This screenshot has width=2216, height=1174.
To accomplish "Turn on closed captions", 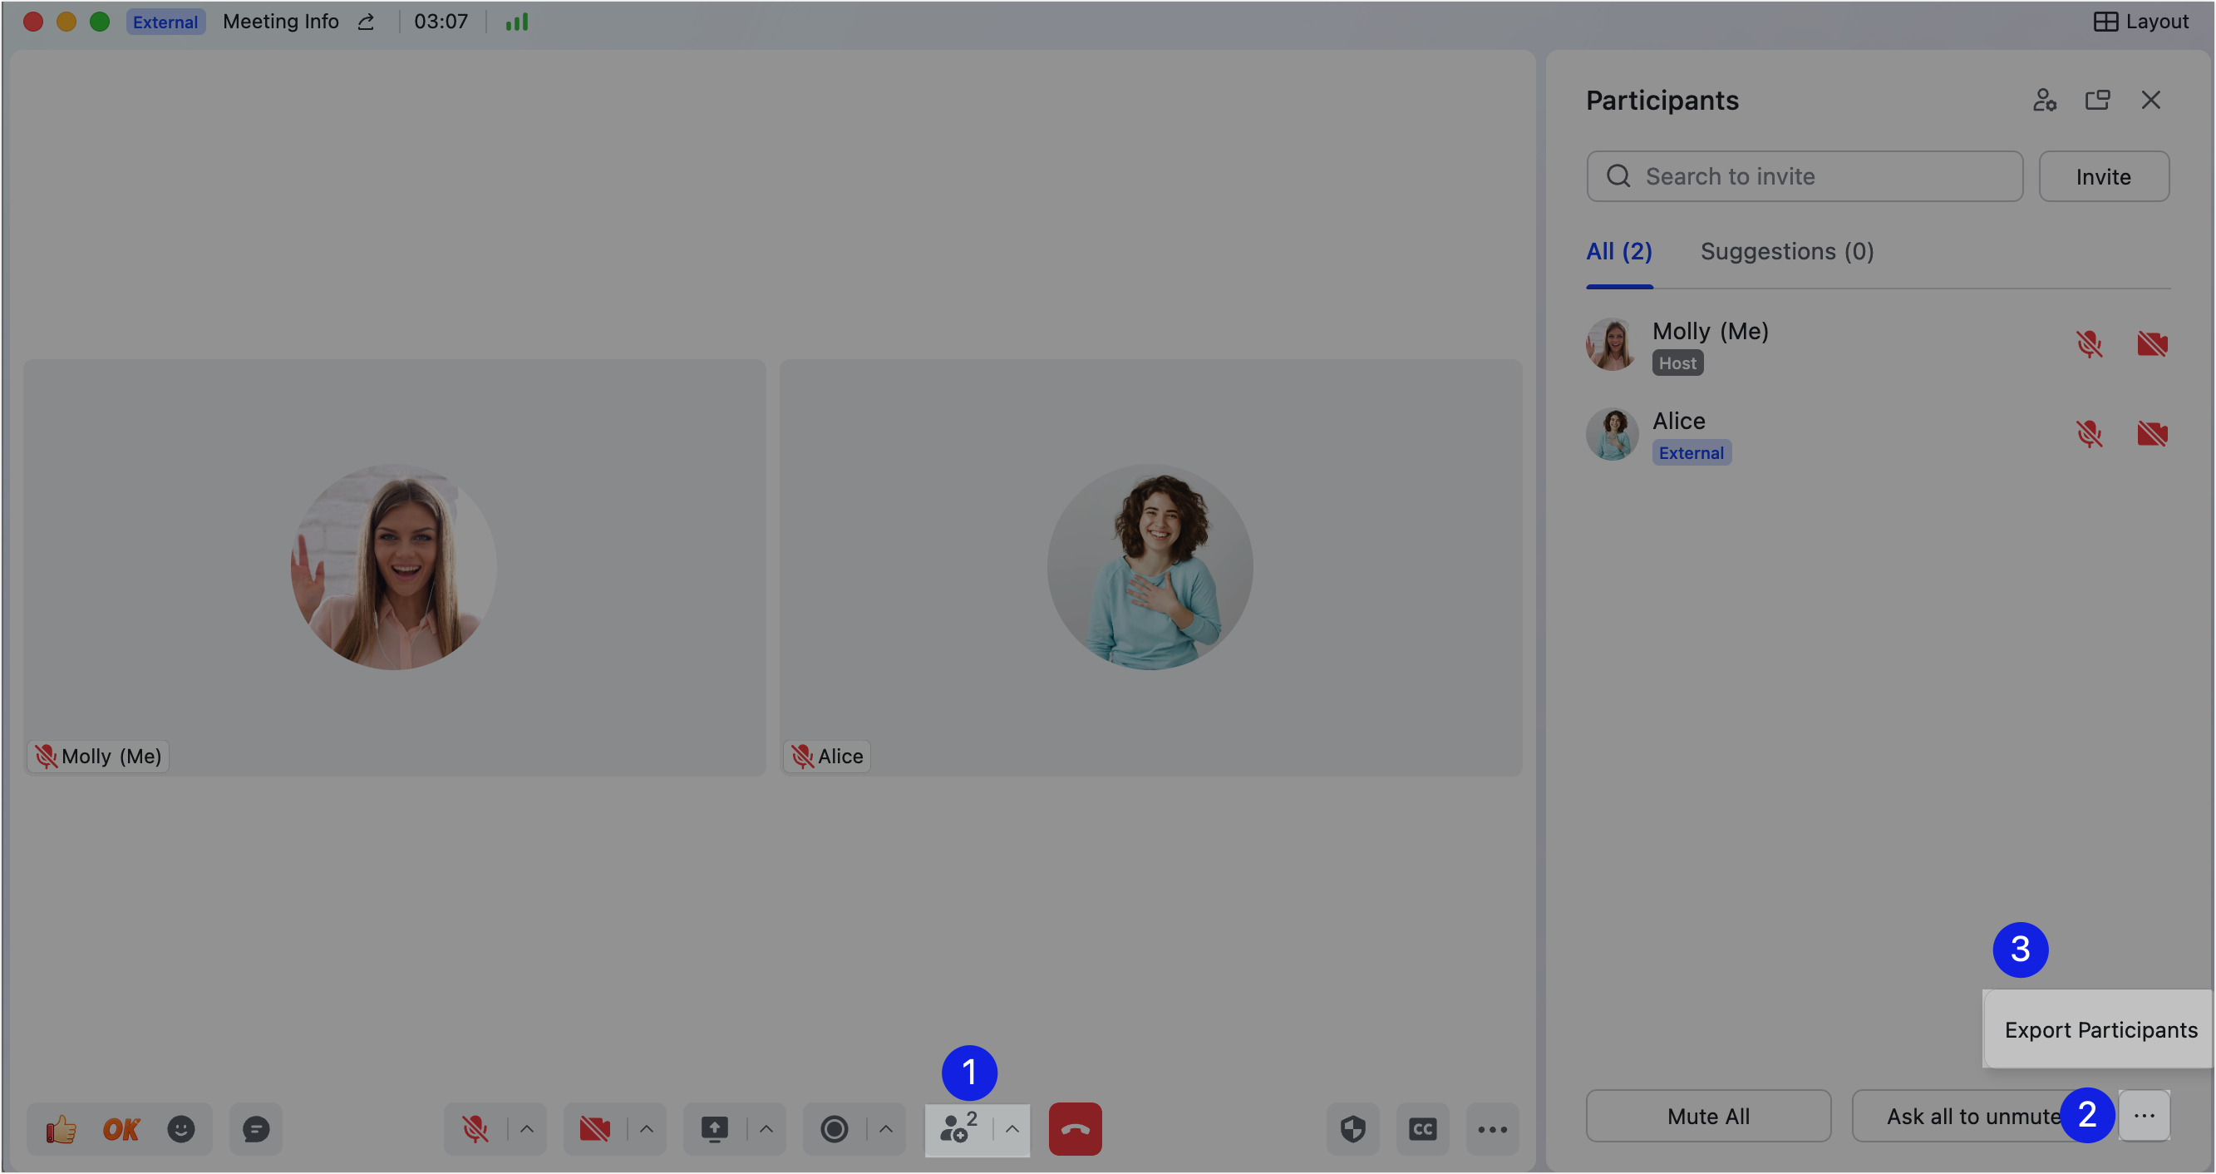I will [1422, 1128].
